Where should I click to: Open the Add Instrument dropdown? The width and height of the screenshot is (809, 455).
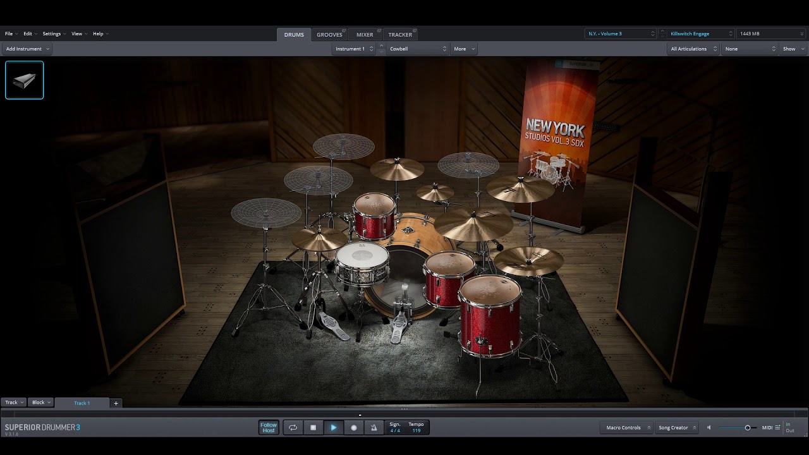[x=27, y=49]
